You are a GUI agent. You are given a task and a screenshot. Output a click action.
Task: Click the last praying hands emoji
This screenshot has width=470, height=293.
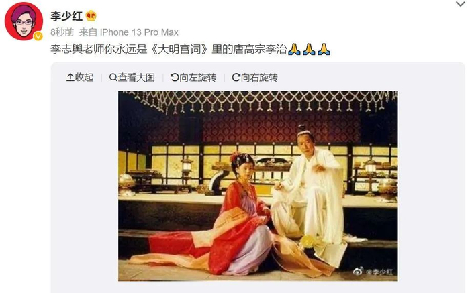coord(324,49)
